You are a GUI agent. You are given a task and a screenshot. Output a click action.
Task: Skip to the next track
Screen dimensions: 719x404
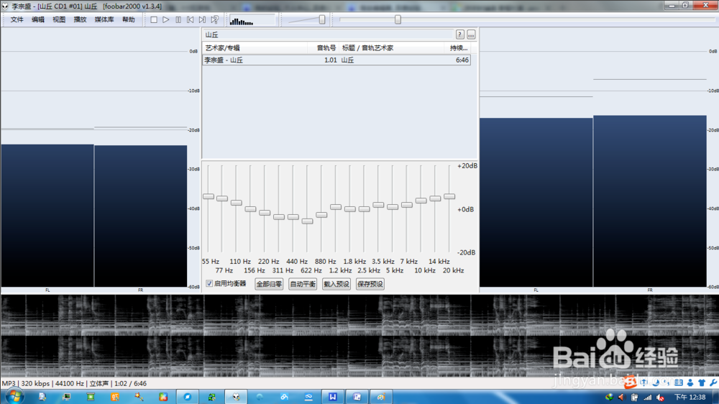point(202,20)
